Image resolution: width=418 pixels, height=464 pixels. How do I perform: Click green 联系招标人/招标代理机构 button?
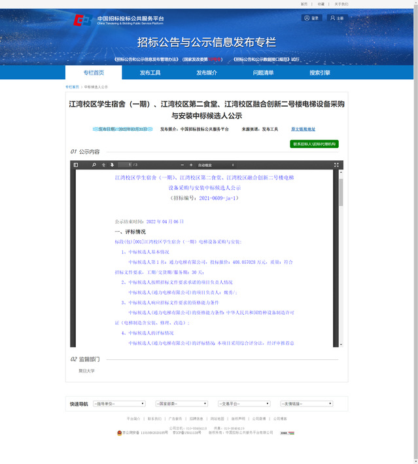click(314, 144)
